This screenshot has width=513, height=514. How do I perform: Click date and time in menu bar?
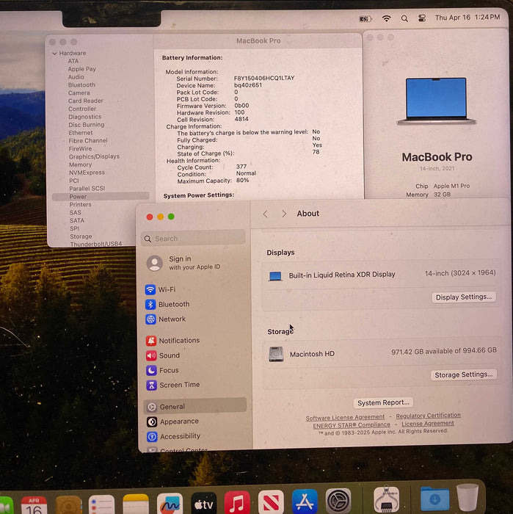(467, 18)
